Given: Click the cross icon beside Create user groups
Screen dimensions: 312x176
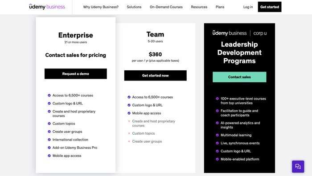Looking at the screenshot, I should [x=129, y=141].
